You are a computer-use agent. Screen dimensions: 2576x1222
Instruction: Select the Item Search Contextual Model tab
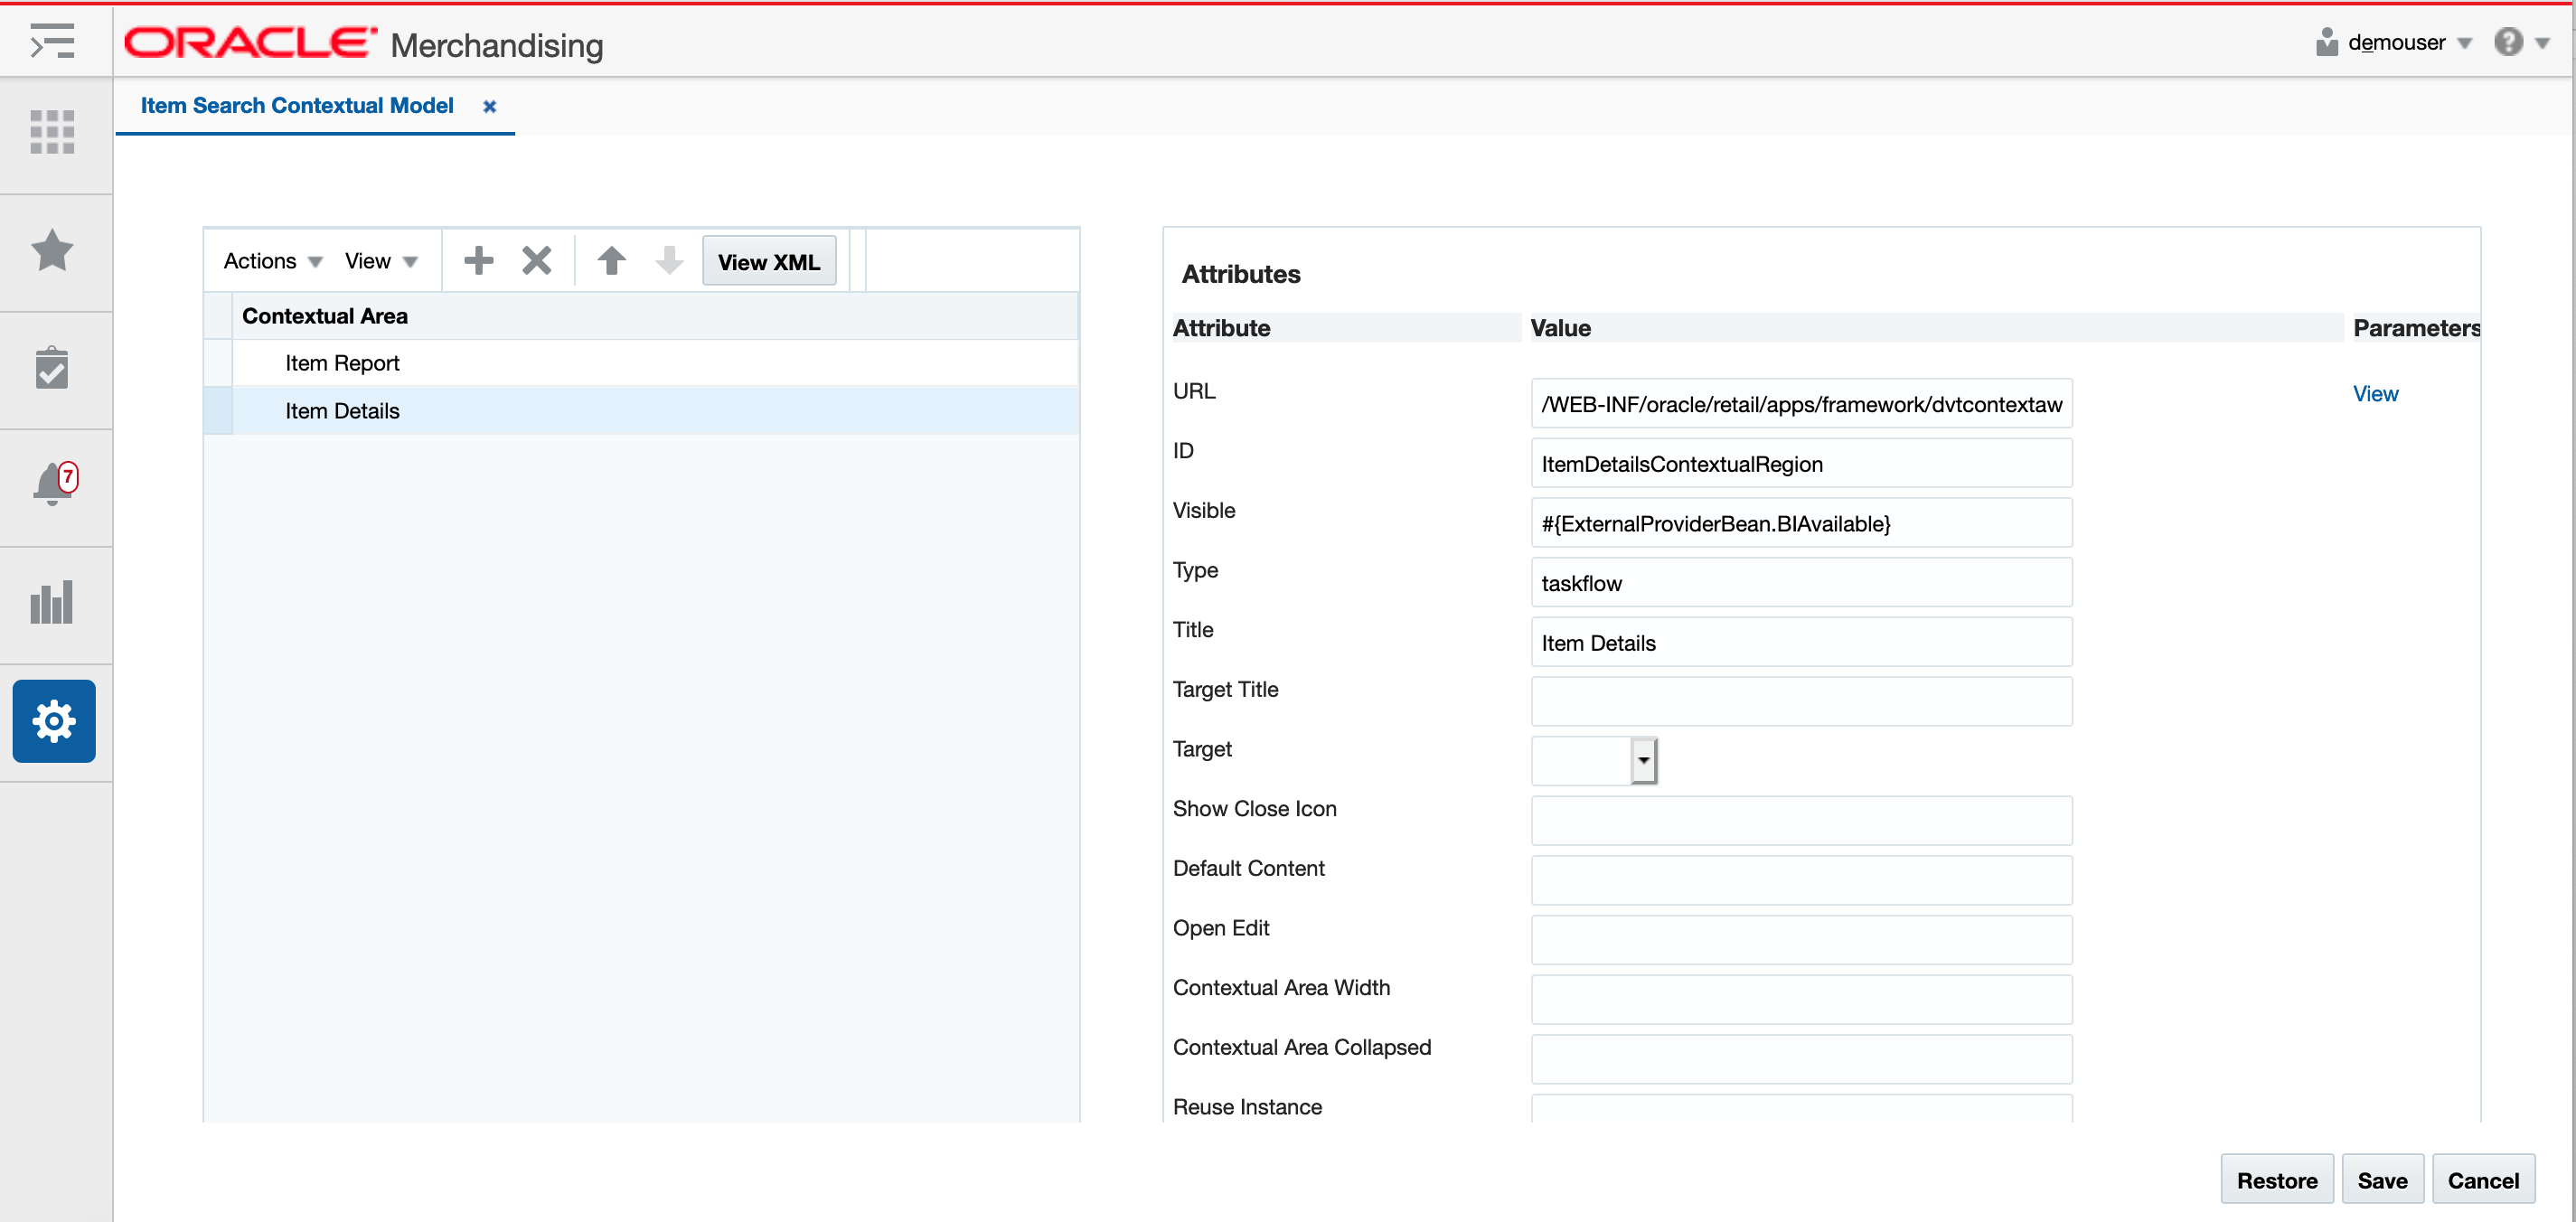click(299, 105)
